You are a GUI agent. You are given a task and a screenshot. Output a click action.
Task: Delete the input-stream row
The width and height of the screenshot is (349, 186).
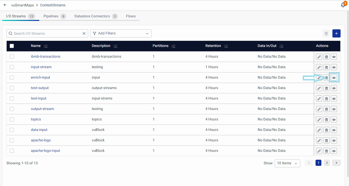(x=326, y=67)
